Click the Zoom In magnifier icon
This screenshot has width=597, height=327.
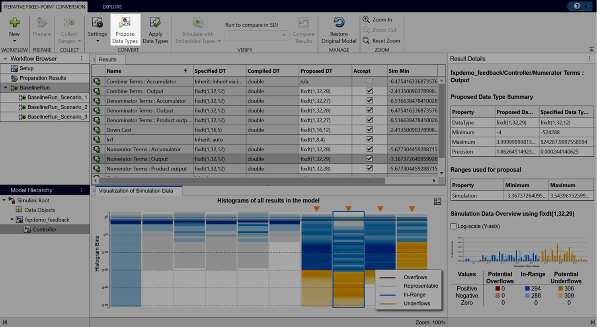366,19
